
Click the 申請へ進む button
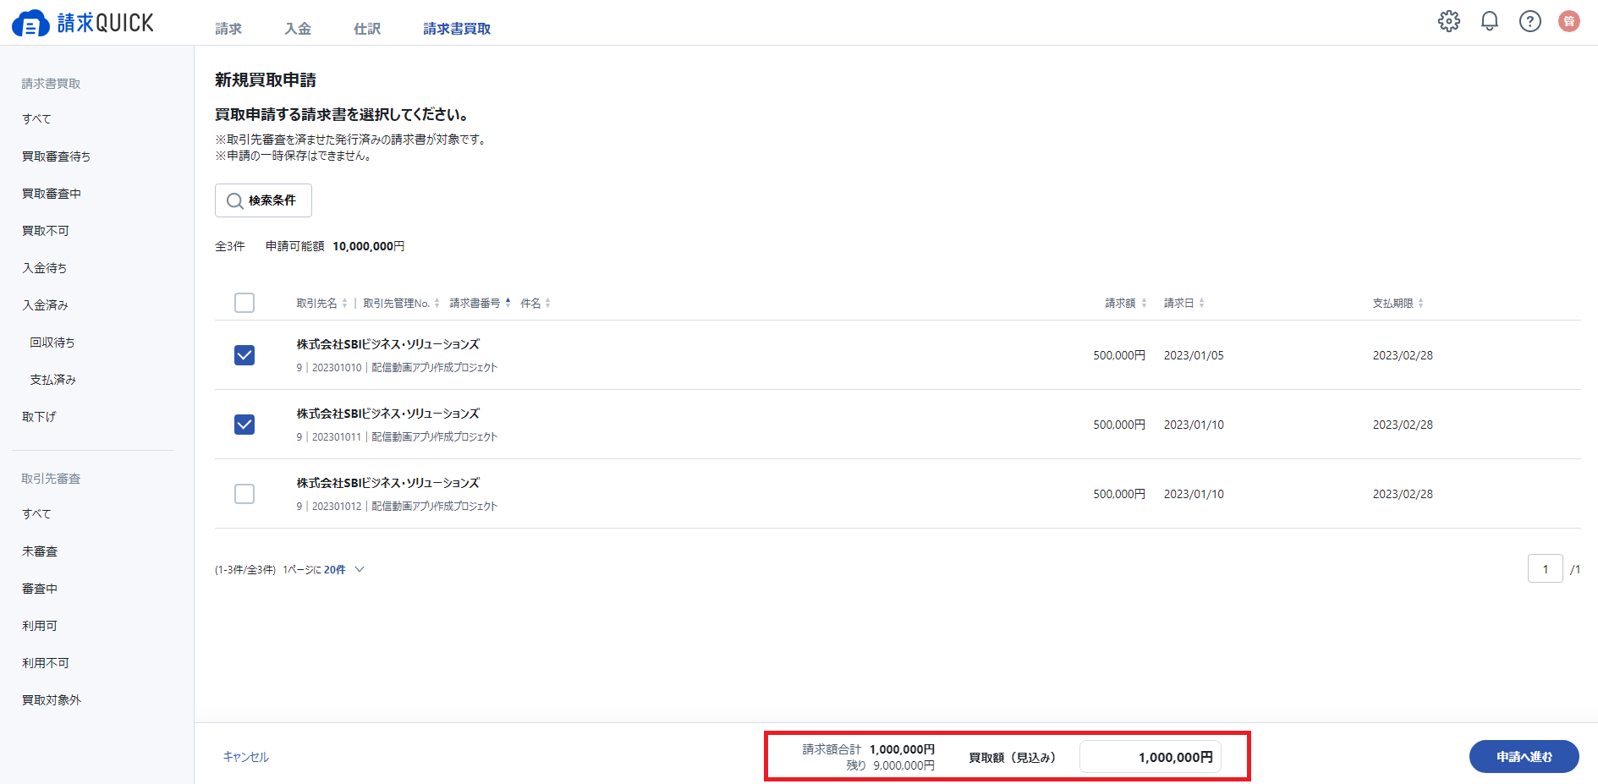[1524, 757]
